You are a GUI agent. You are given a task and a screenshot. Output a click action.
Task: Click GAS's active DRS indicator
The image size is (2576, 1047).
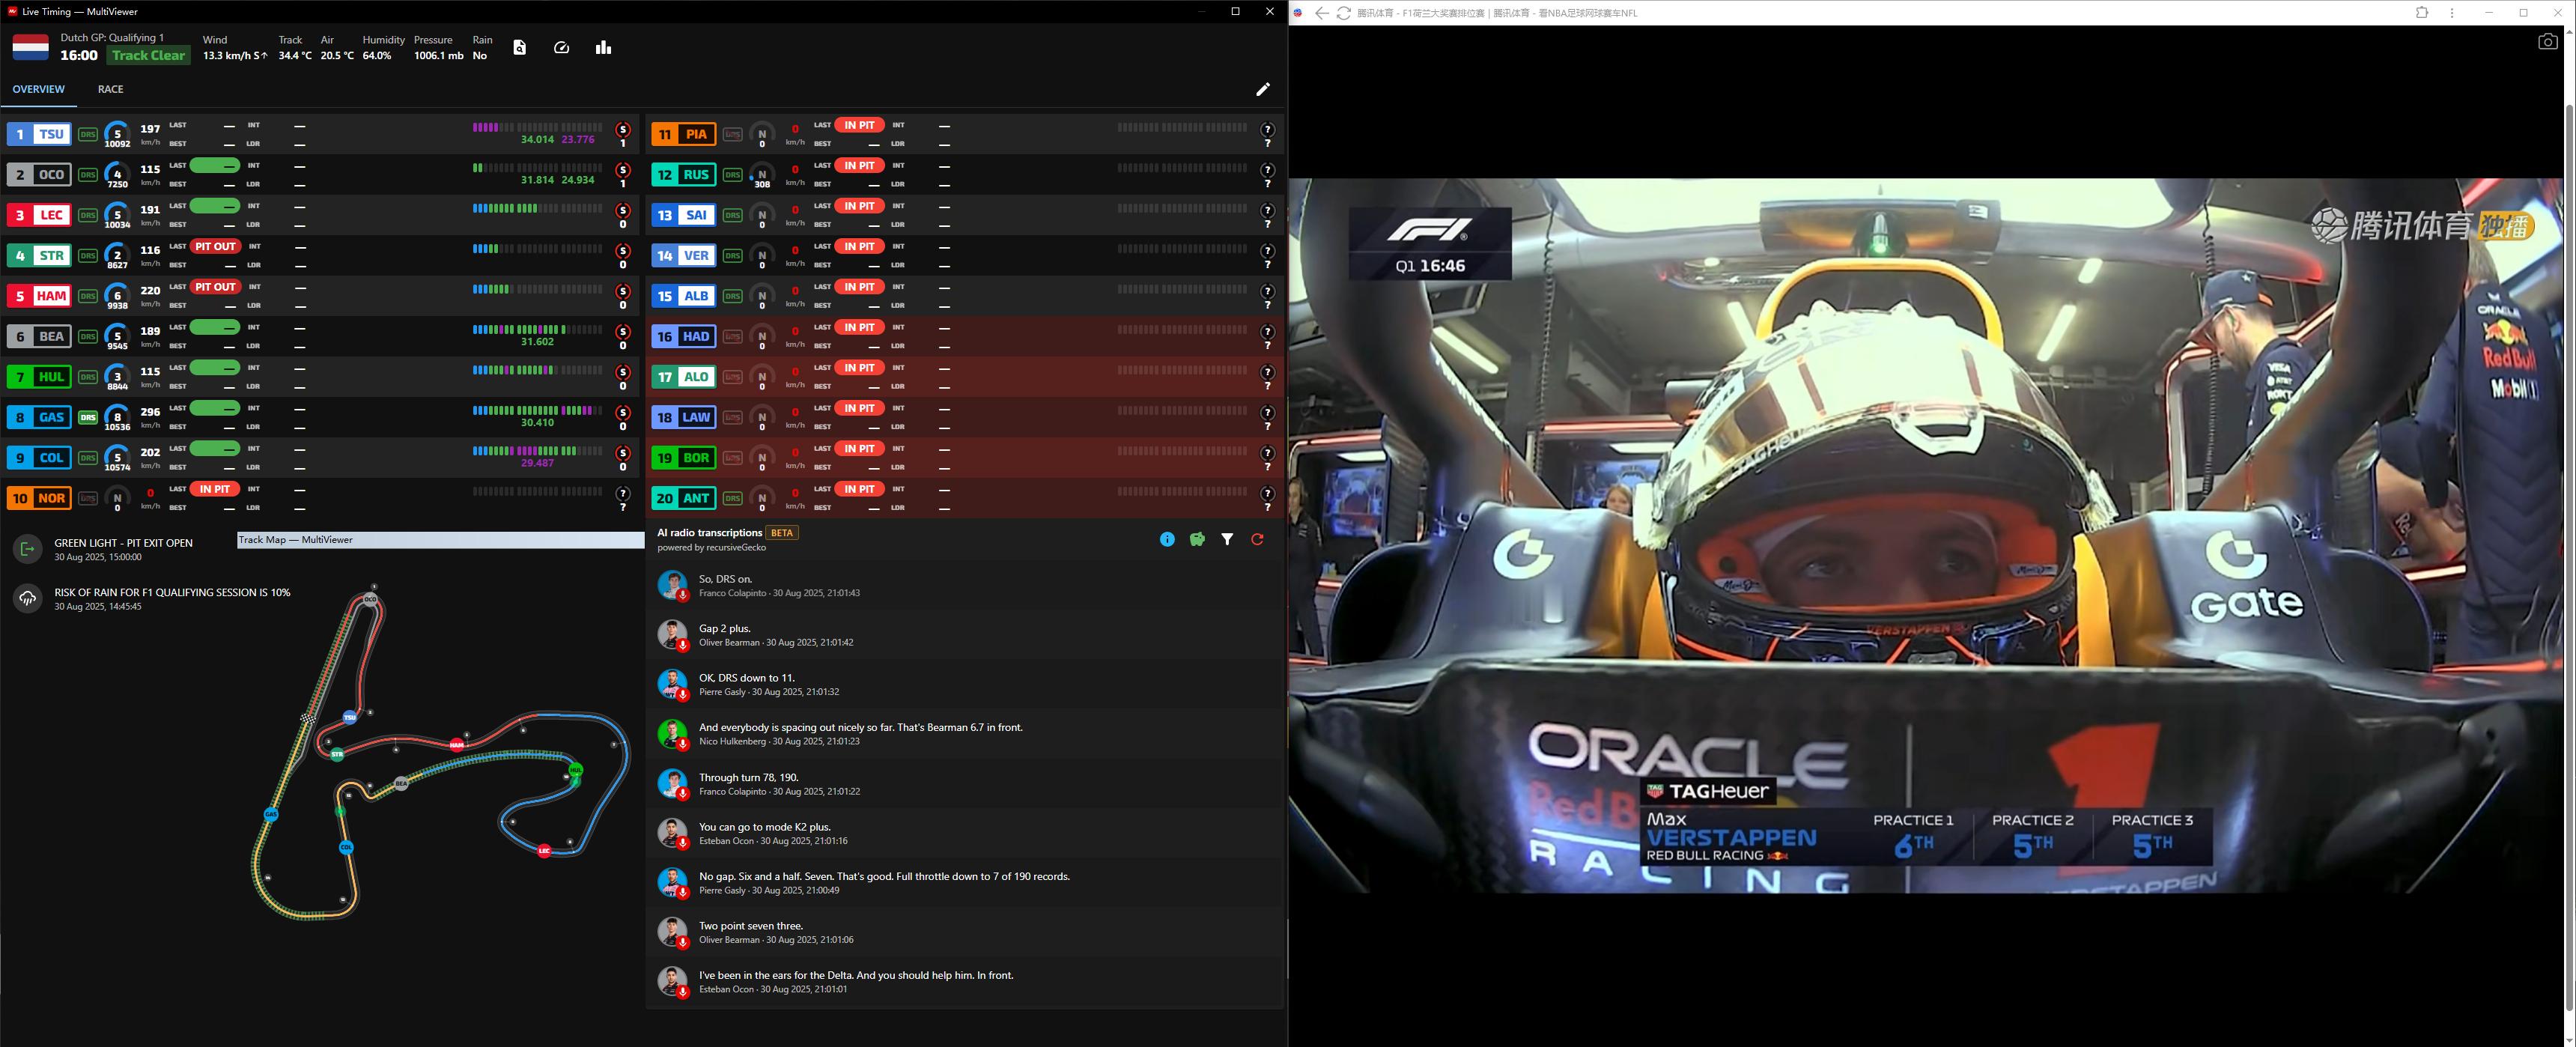pos(88,418)
